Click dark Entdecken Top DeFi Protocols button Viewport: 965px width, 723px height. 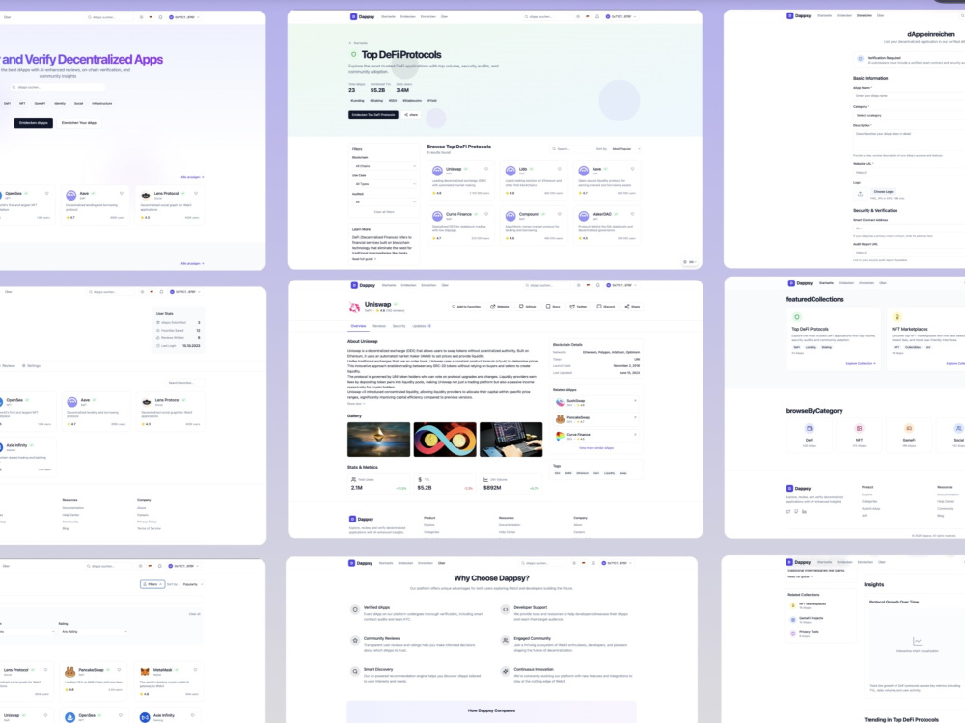(x=372, y=115)
